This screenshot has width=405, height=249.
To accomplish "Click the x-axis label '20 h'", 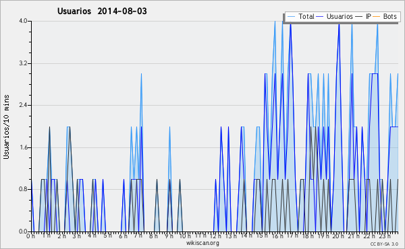I will tap(338, 236).
